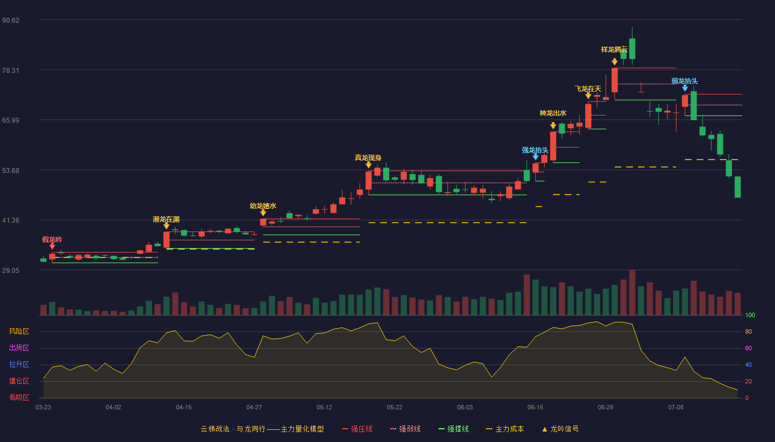Click the last green candlestick at the chart's right end

(x=737, y=187)
